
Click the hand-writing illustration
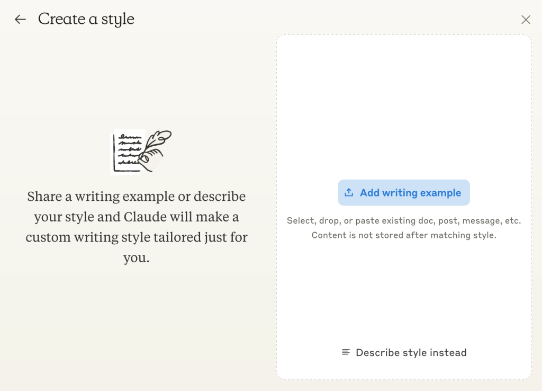pyautogui.click(x=141, y=152)
